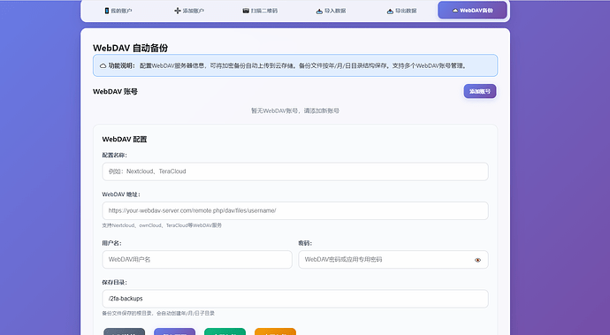Switch to the 我的账户 tab
This screenshot has width=610, height=335.
coord(118,11)
